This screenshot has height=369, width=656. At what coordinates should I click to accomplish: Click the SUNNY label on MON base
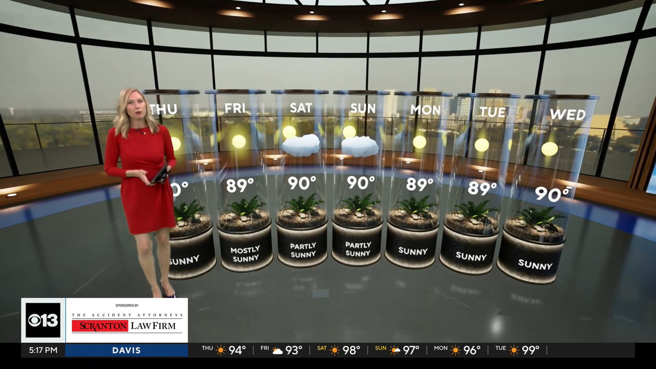(413, 251)
